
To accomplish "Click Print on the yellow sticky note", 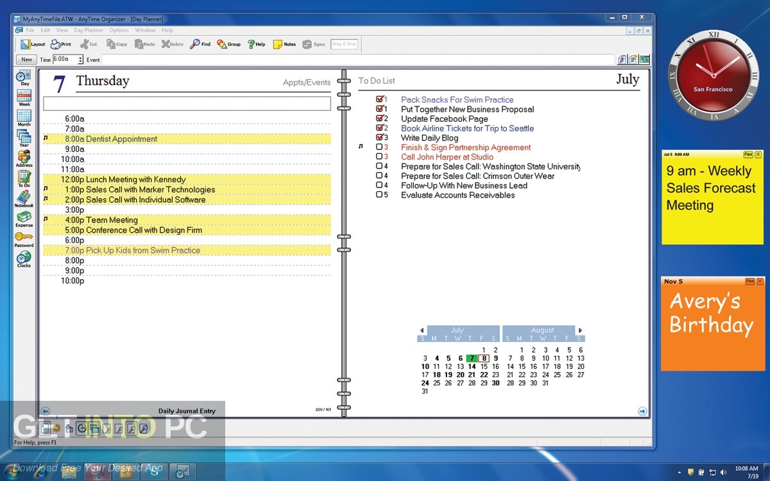I will click(x=748, y=155).
